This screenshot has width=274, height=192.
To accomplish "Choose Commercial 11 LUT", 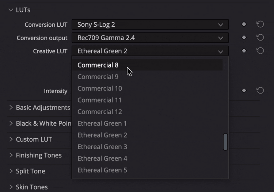I will (148, 100).
